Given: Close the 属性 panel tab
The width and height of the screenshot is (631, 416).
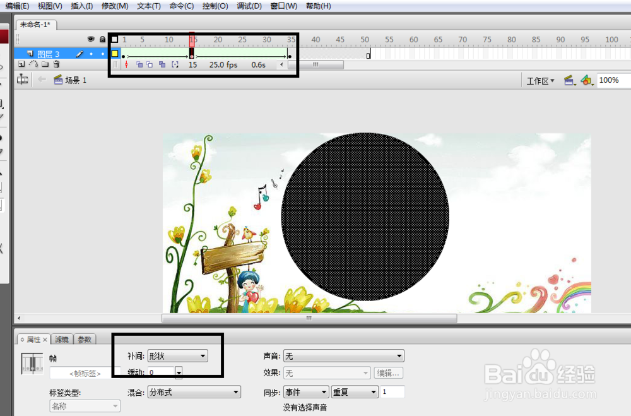Looking at the screenshot, I should tap(45, 340).
